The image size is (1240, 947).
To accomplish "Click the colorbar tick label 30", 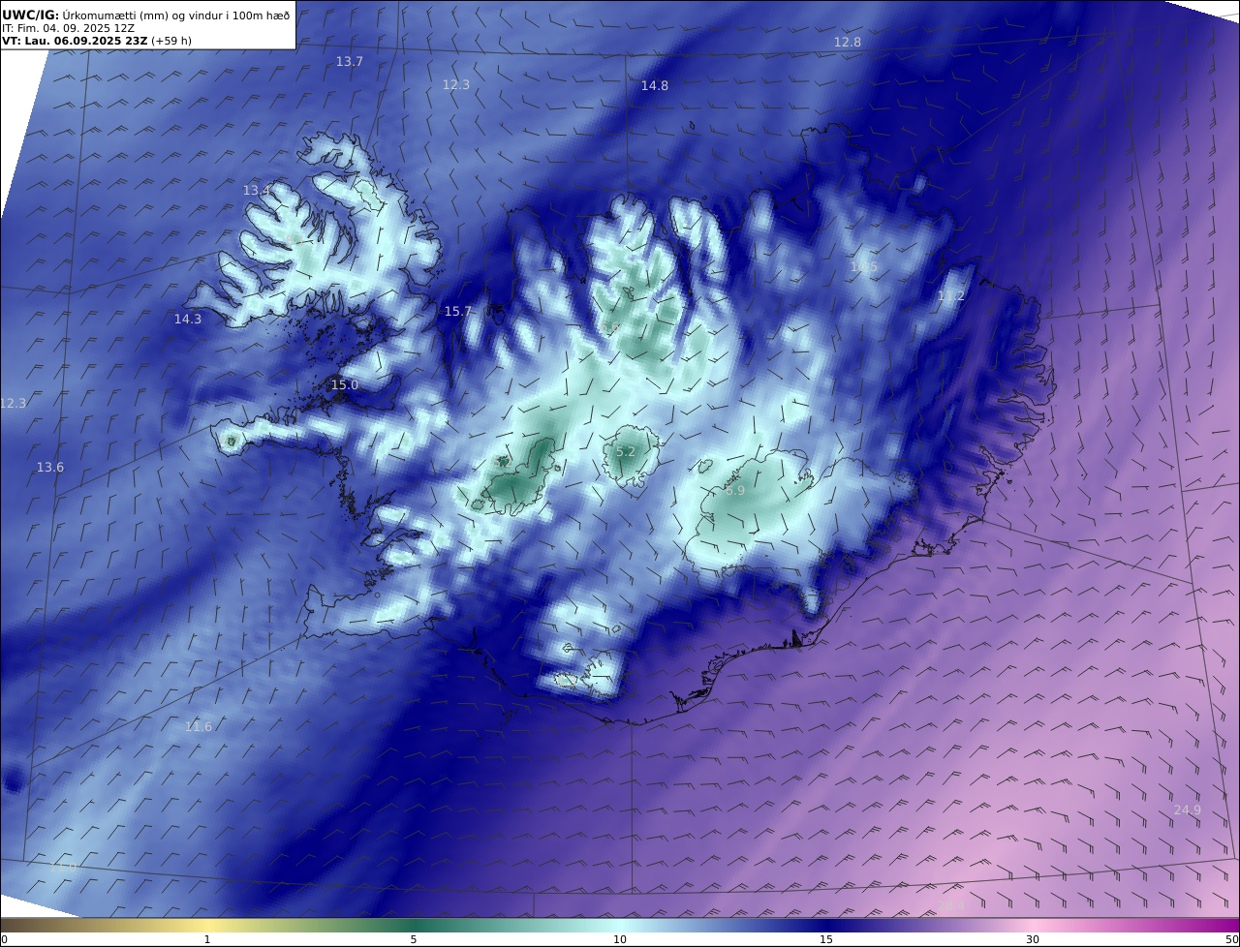I will (1033, 939).
